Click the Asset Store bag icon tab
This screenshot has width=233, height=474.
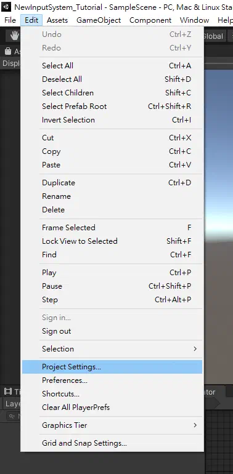click(x=8, y=51)
